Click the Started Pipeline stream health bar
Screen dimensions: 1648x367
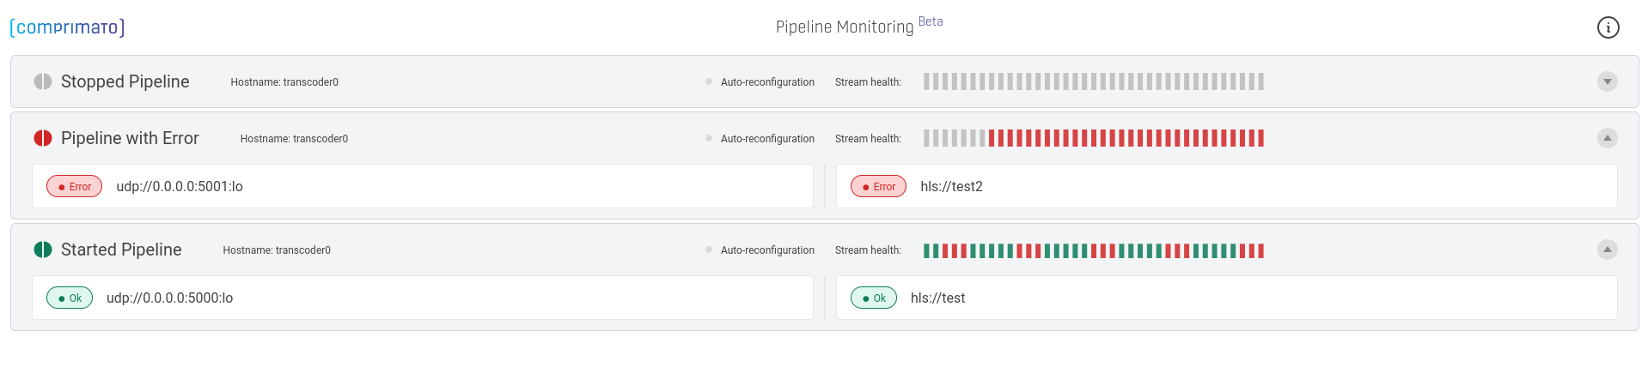point(1094,250)
